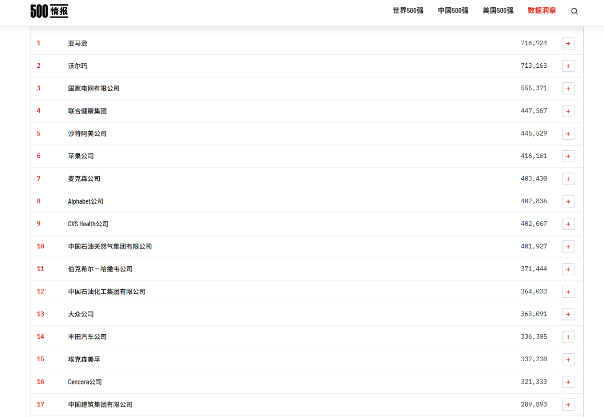
Task: Click revenue value 321,333
Action: coord(534,382)
